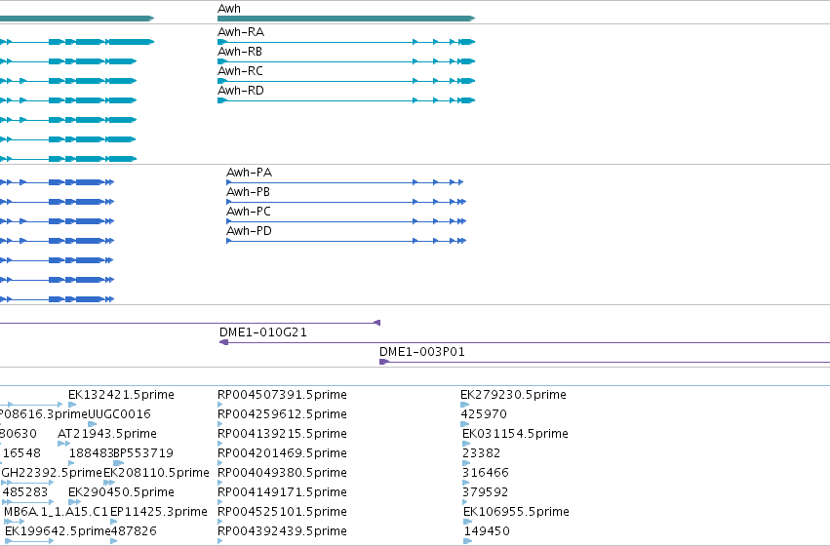Screen dimensions: 830x546
Task: Select the Awh-RB transcript label
Action: (240, 52)
